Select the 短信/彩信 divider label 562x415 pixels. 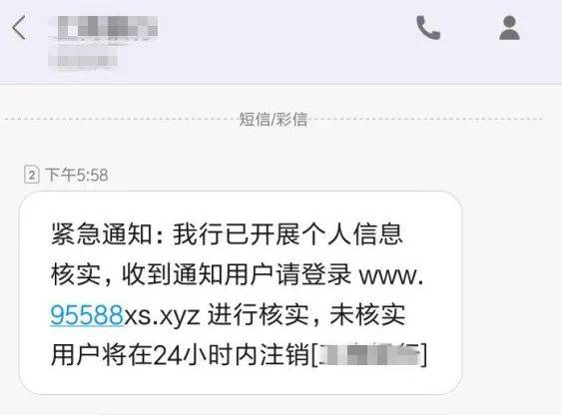tap(274, 119)
